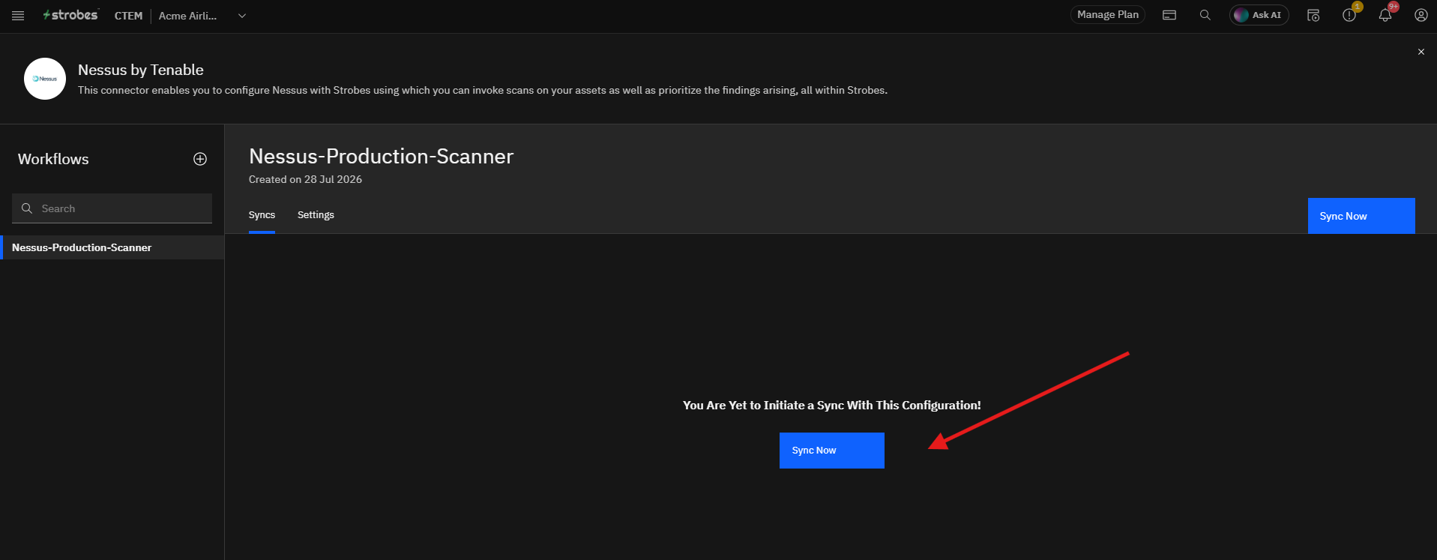Close the Nessus connector panel

[x=1421, y=52]
